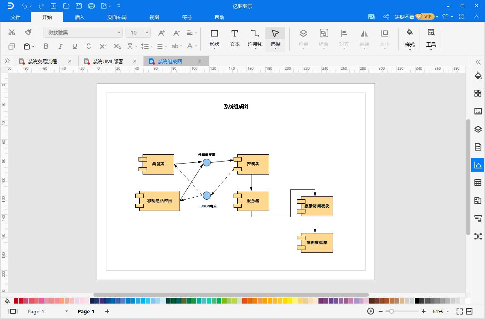Select the 控制者 component in diagram
The height and width of the screenshot is (319, 485).
coord(253,164)
